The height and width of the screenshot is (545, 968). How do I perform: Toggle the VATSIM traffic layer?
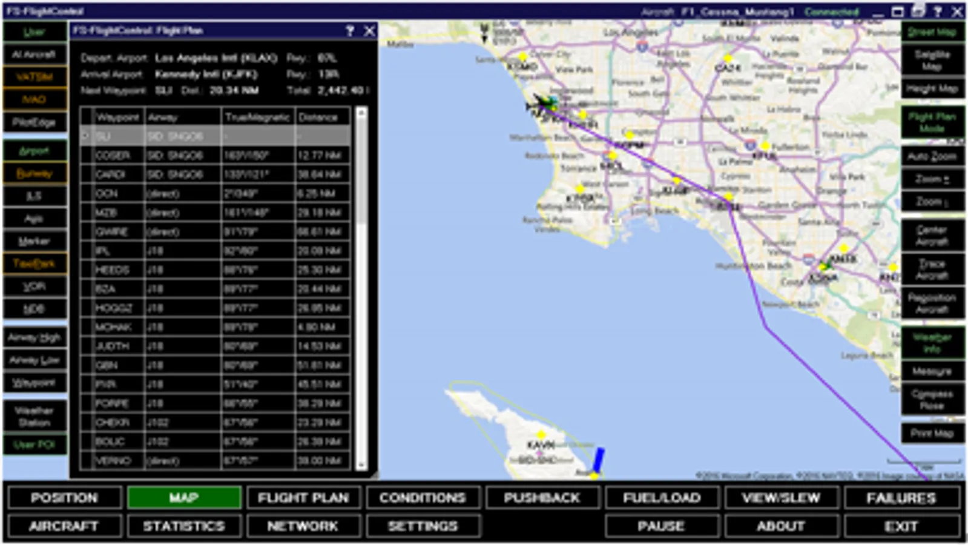pyautogui.click(x=35, y=77)
